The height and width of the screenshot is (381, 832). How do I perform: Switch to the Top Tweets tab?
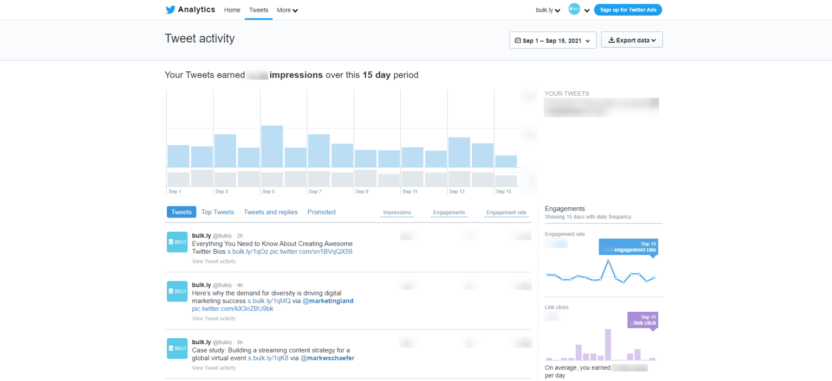(x=217, y=212)
